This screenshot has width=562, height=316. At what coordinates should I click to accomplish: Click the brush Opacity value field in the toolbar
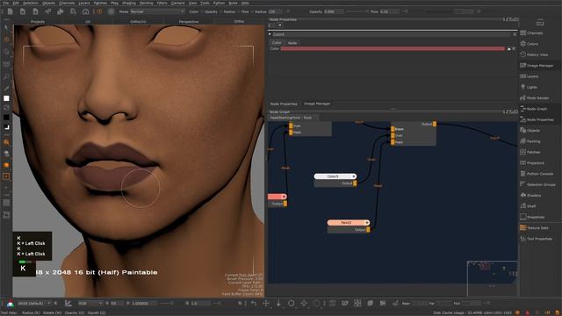[334, 11]
